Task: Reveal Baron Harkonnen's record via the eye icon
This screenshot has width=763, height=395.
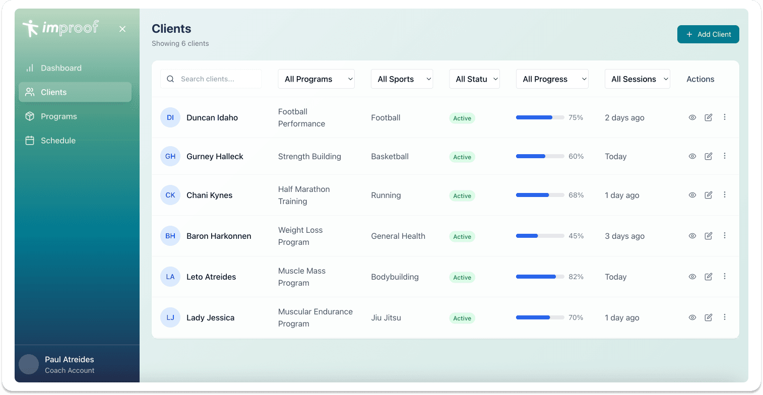Action: tap(692, 235)
